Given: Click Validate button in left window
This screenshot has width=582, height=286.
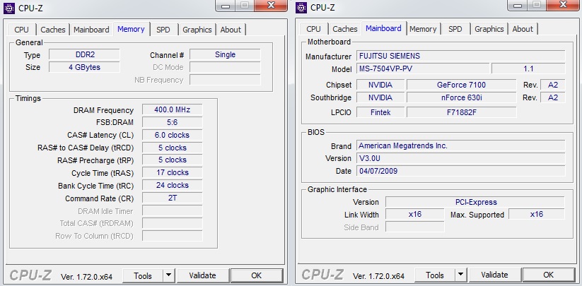Looking at the screenshot, I should pos(202,275).
